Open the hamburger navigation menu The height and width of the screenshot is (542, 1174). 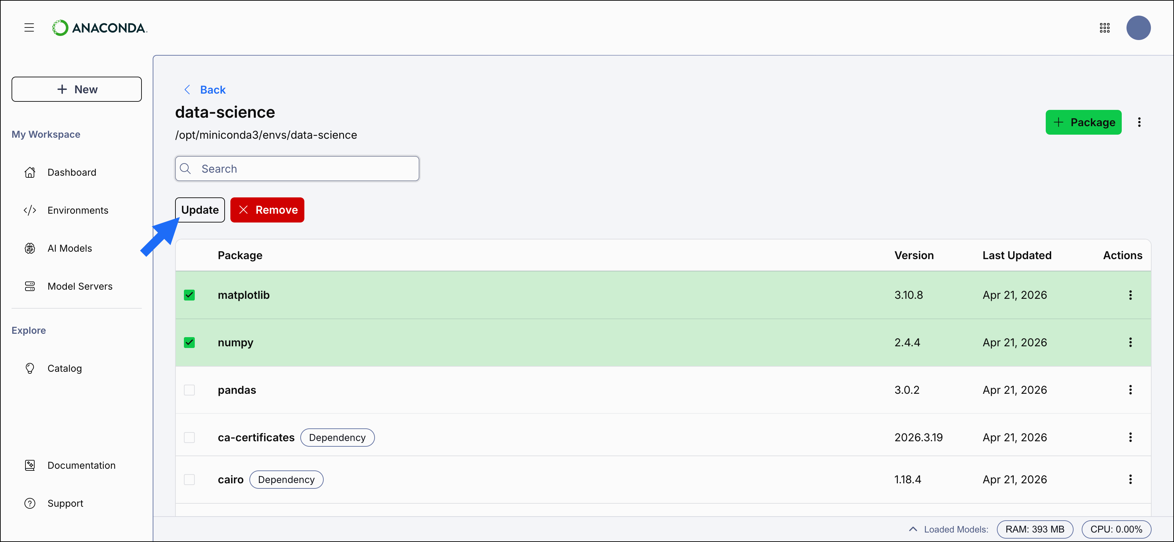(x=29, y=28)
